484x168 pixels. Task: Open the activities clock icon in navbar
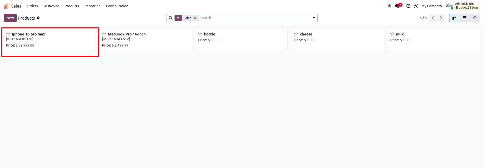click(x=408, y=6)
